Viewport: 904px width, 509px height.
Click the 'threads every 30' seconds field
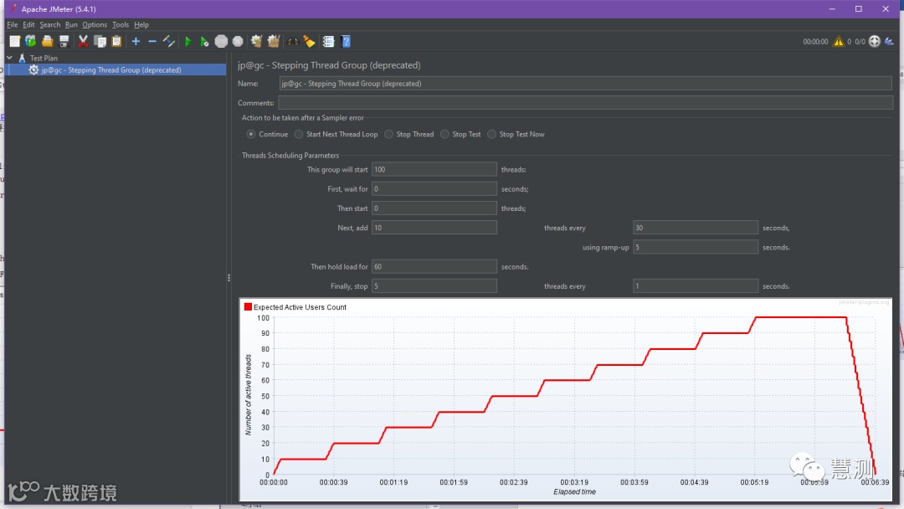[696, 228]
